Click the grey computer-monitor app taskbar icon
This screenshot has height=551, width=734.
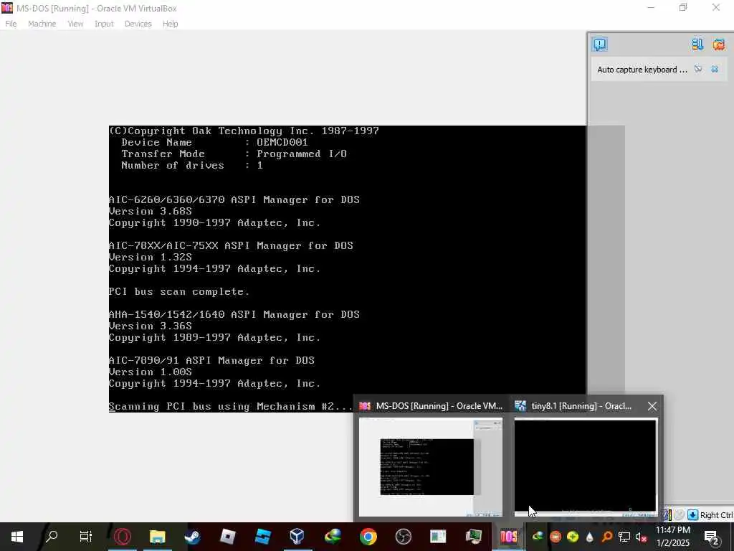(474, 537)
